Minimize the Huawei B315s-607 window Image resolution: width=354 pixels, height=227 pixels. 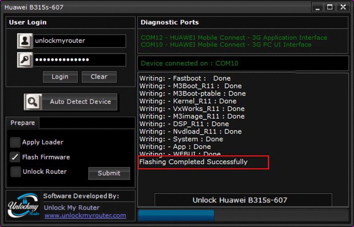(318, 7)
